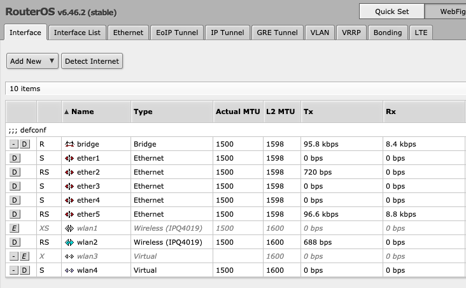The height and width of the screenshot is (288, 466).
Task: Open the LTE tab
Action: [421, 32]
